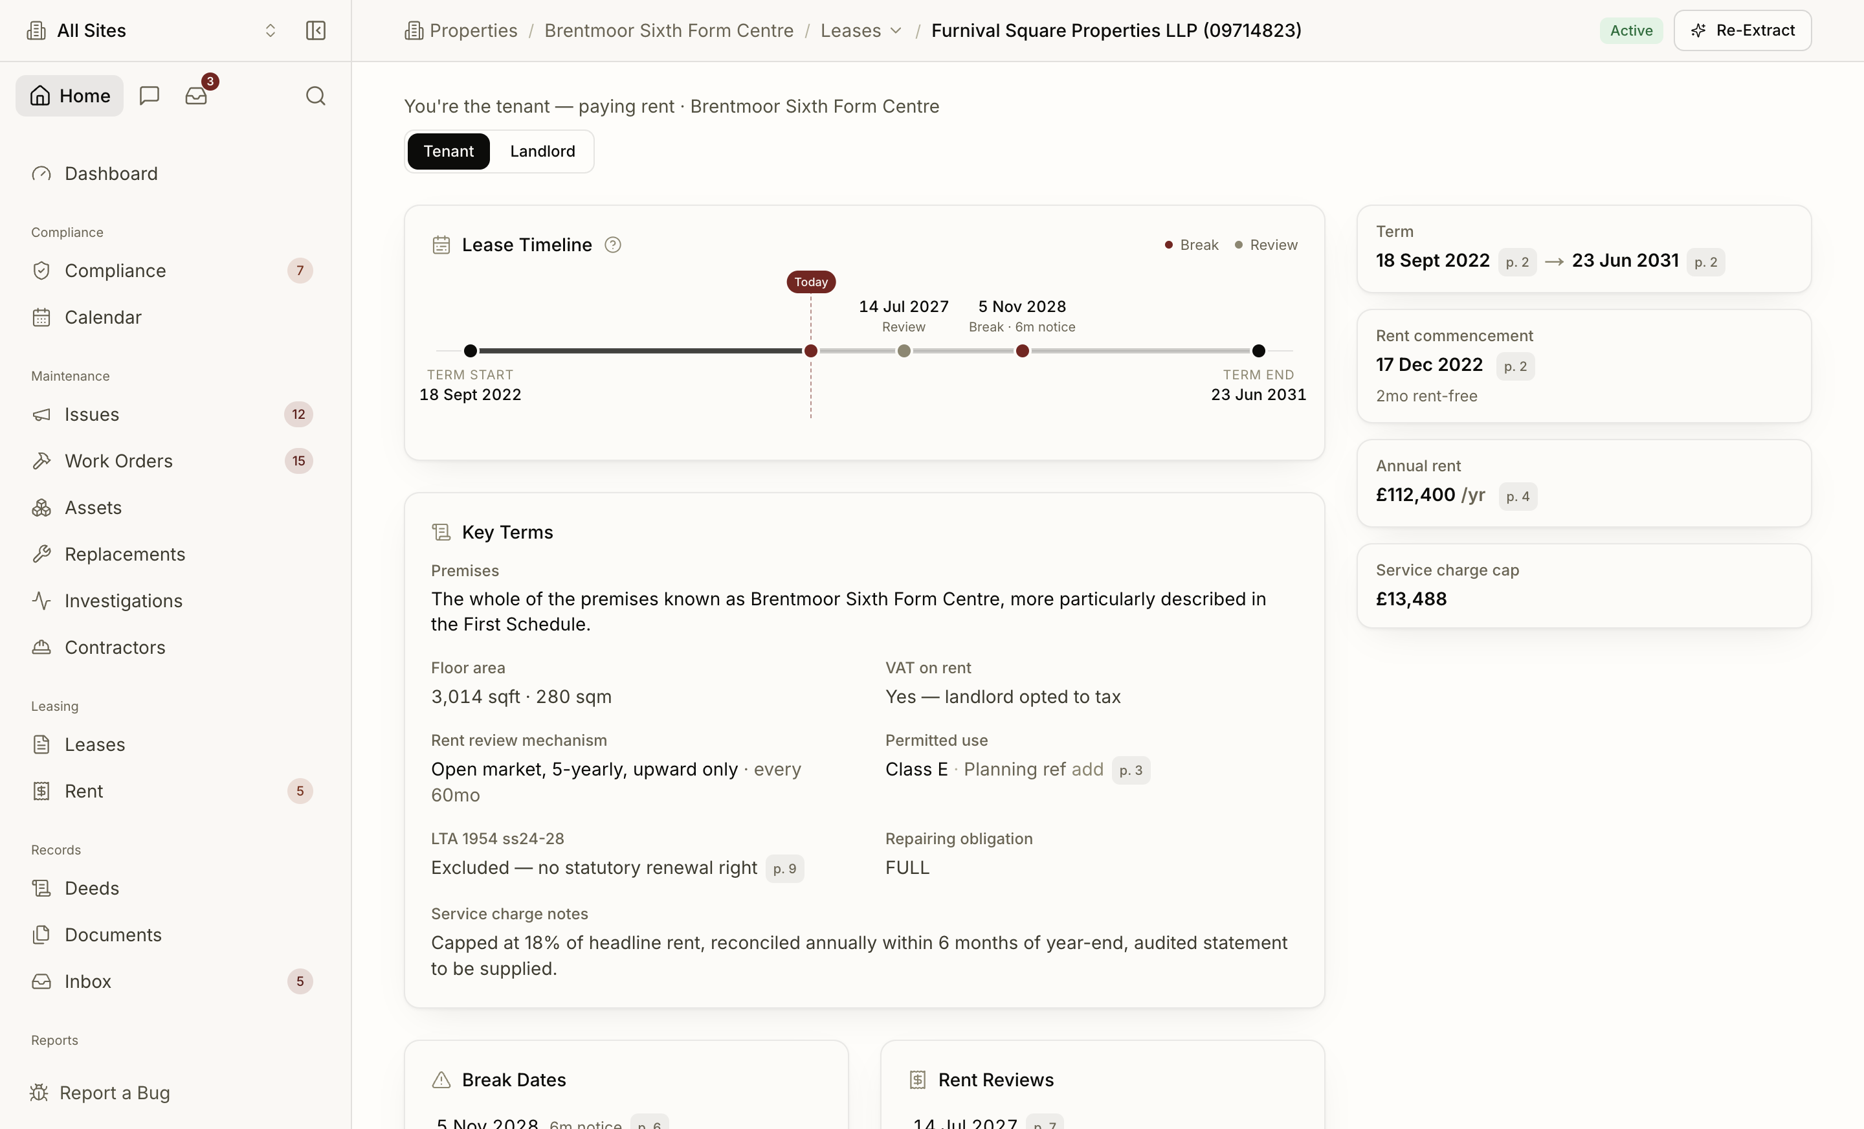Click the Properties building icon in breadcrumb
Viewport: 1864px width, 1129px height.
[x=414, y=30]
